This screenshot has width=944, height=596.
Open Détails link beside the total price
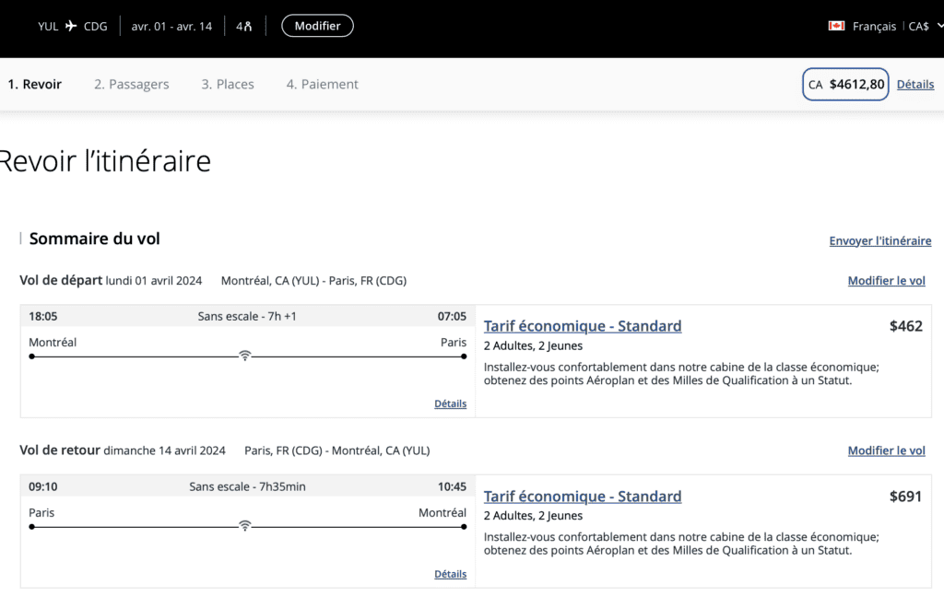pos(914,84)
